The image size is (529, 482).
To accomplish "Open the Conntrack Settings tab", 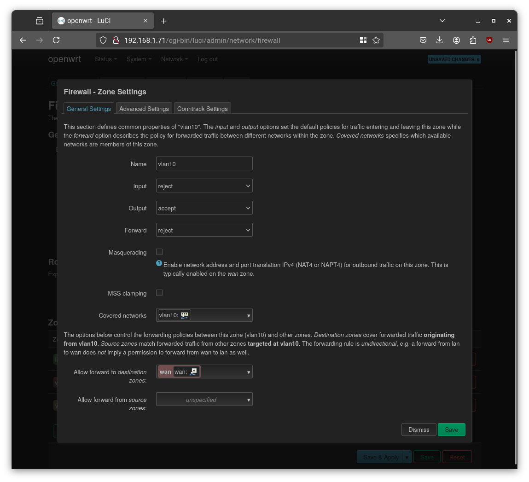I will [x=202, y=109].
